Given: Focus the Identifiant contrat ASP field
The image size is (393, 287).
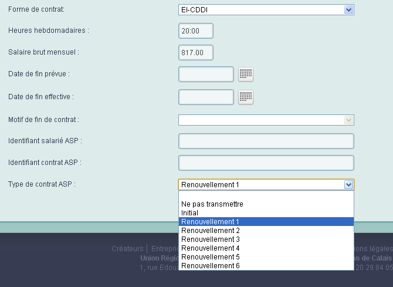Looking at the screenshot, I should 266,163.
